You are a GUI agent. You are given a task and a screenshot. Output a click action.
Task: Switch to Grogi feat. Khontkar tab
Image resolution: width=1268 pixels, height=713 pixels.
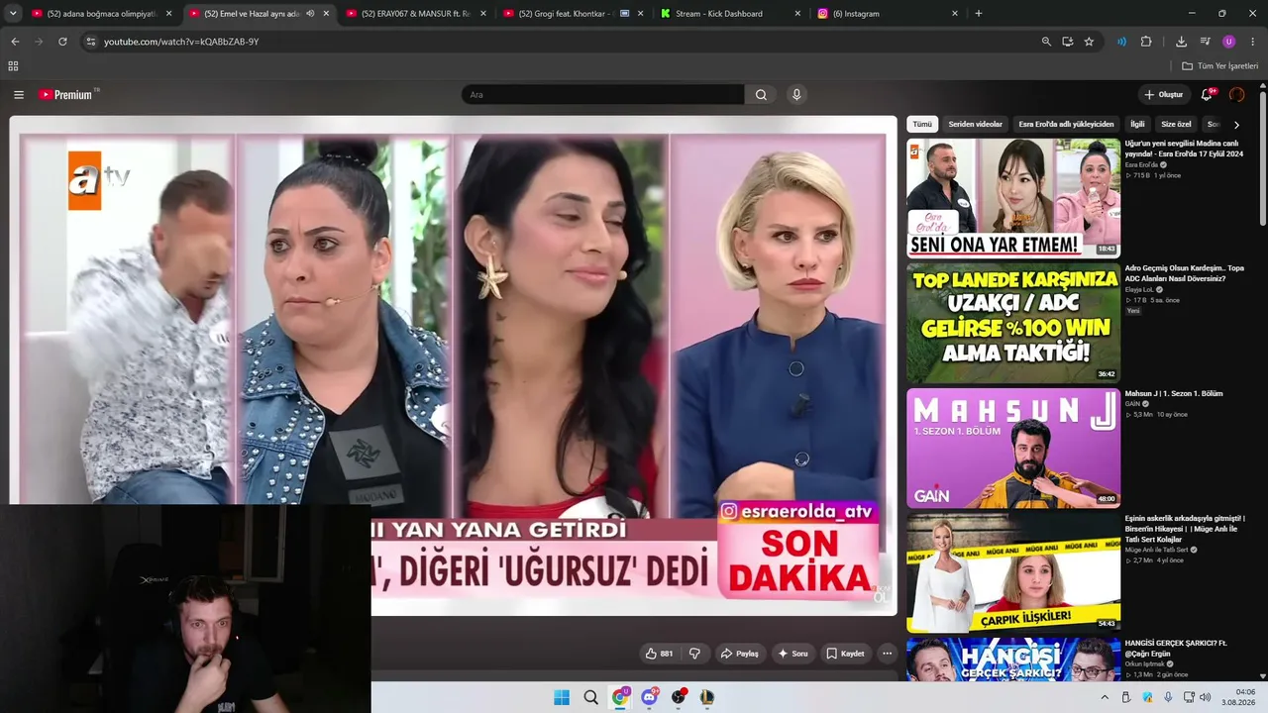tap(574, 14)
